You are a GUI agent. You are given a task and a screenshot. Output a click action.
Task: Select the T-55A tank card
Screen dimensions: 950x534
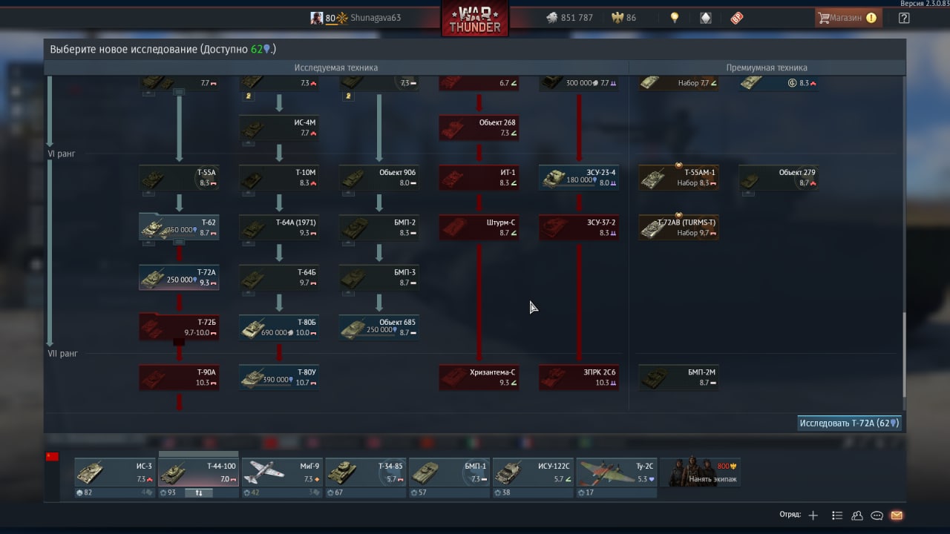point(179,178)
